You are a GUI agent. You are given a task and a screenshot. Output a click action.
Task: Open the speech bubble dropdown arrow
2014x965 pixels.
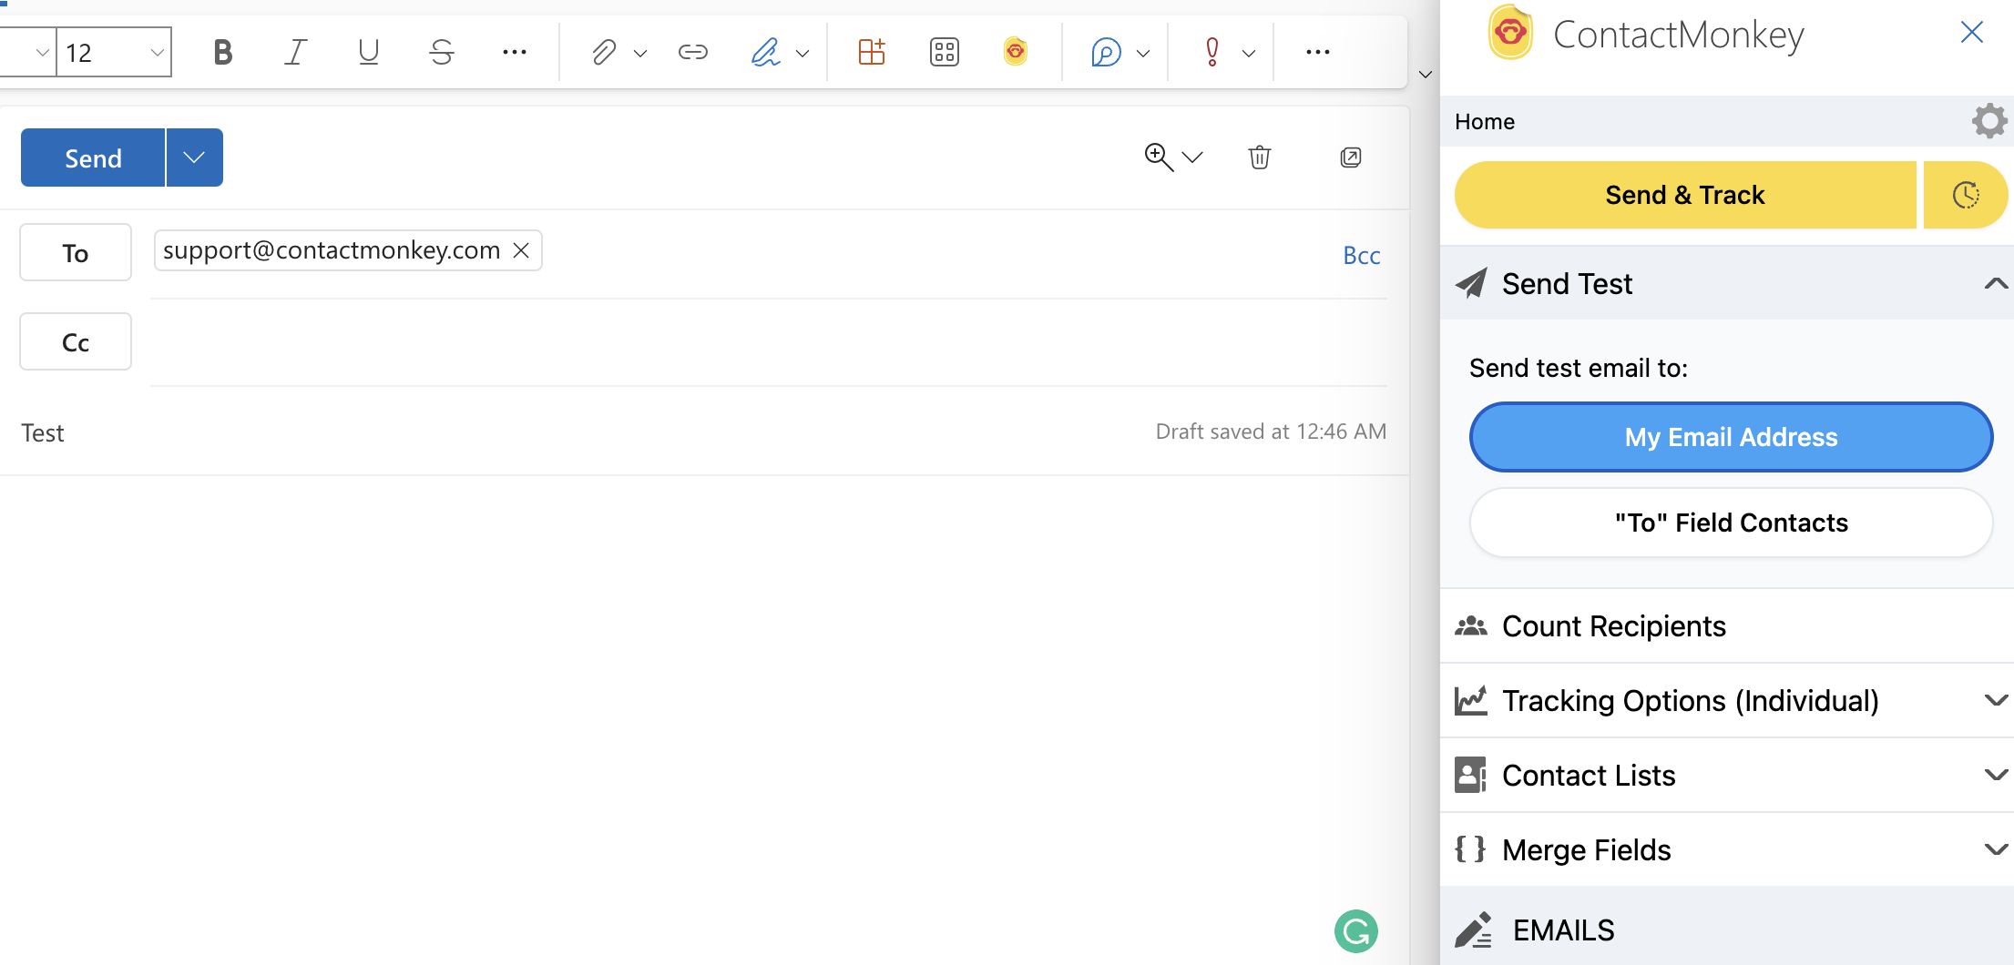pos(1143,53)
